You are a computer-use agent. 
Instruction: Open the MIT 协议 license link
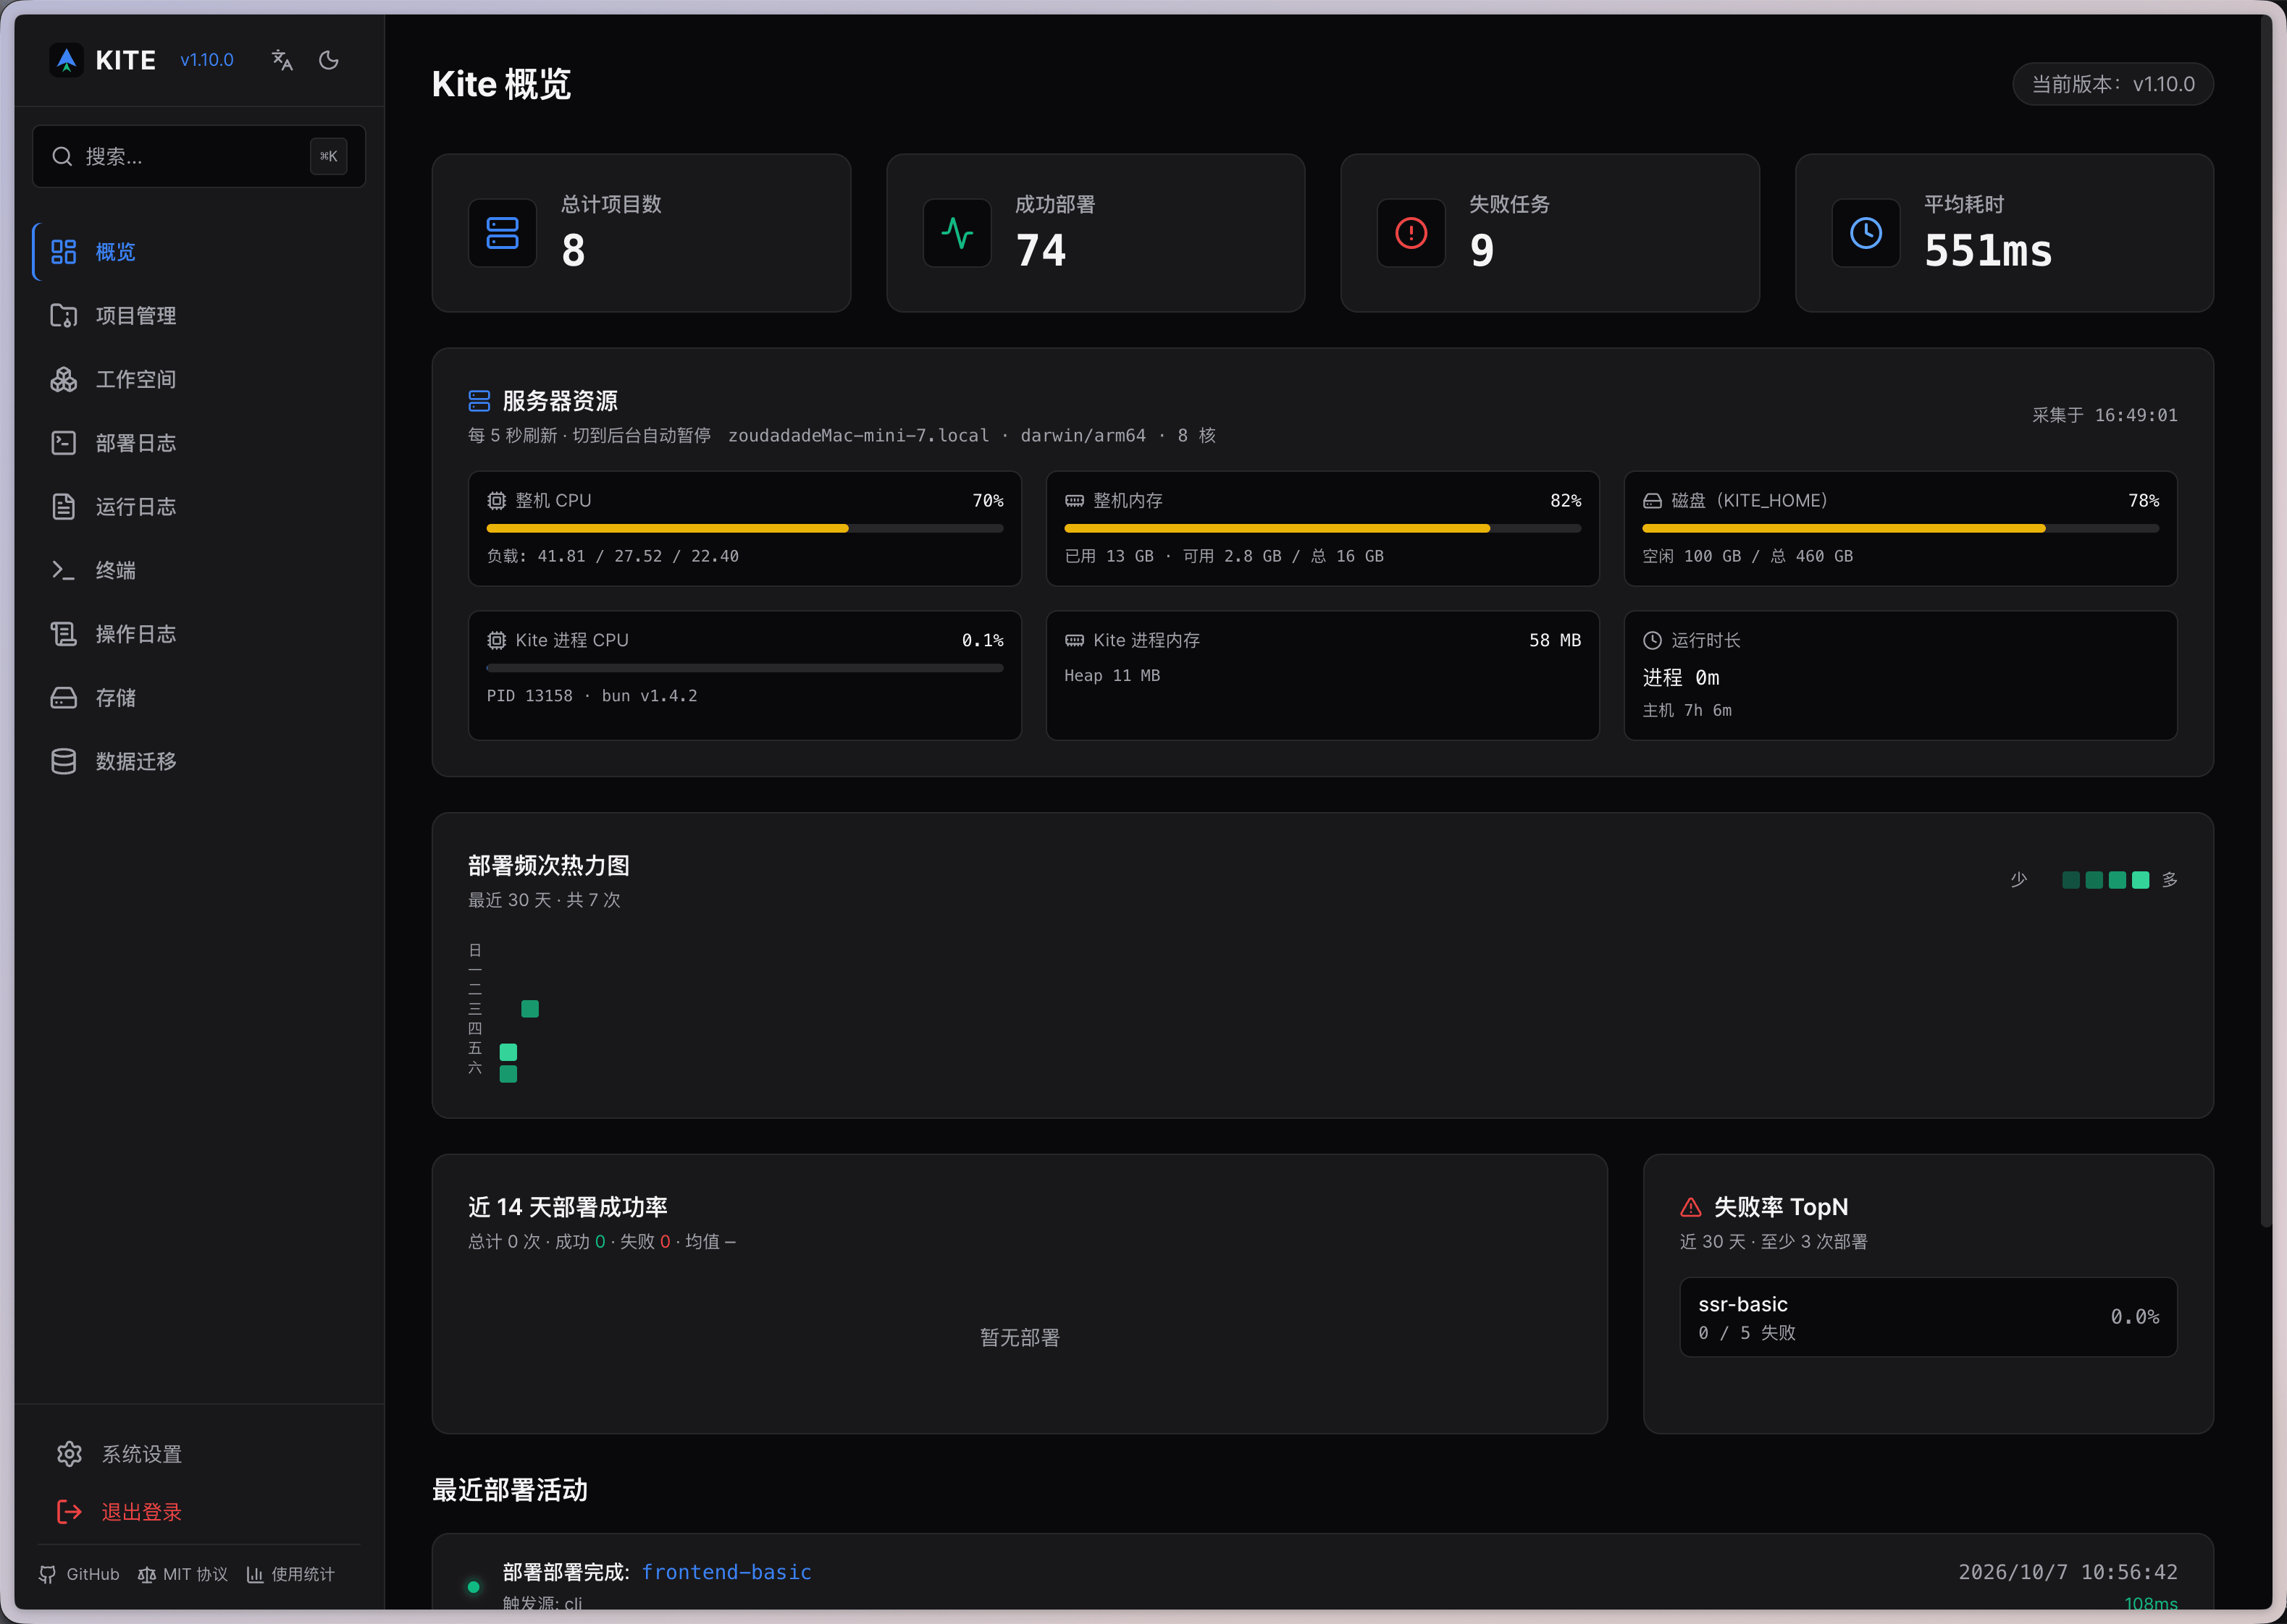[x=183, y=1574]
